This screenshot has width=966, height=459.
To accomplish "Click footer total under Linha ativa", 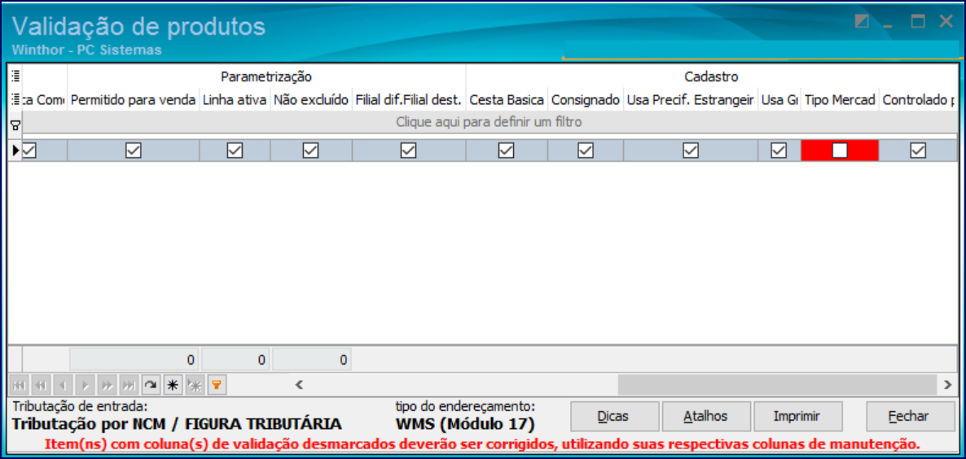I will (235, 360).
